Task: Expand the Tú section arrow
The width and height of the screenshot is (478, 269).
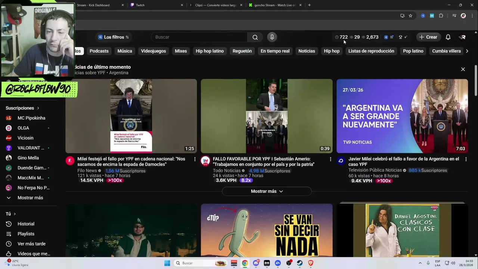Action: pyautogui.click(x=15, y=214)
